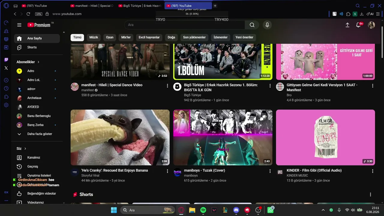Filter feed by İzlenenler chip
Screen dimensions: 384x216
pos(220,37)
